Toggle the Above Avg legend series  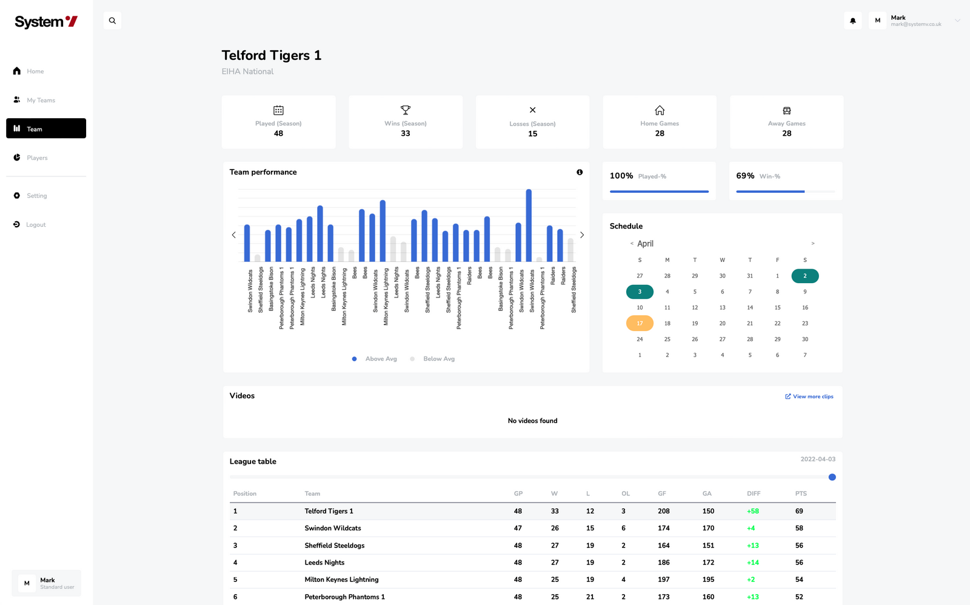[x=375, y=359]
